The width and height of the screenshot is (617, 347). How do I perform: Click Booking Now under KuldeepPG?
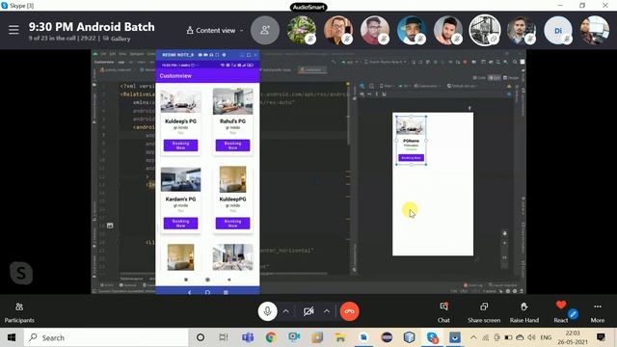tap(232, 223)
